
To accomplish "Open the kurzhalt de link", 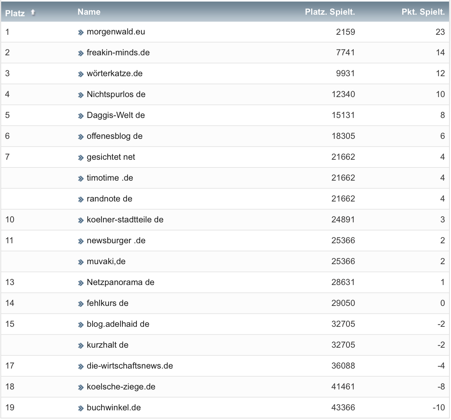I will point(108,345).
